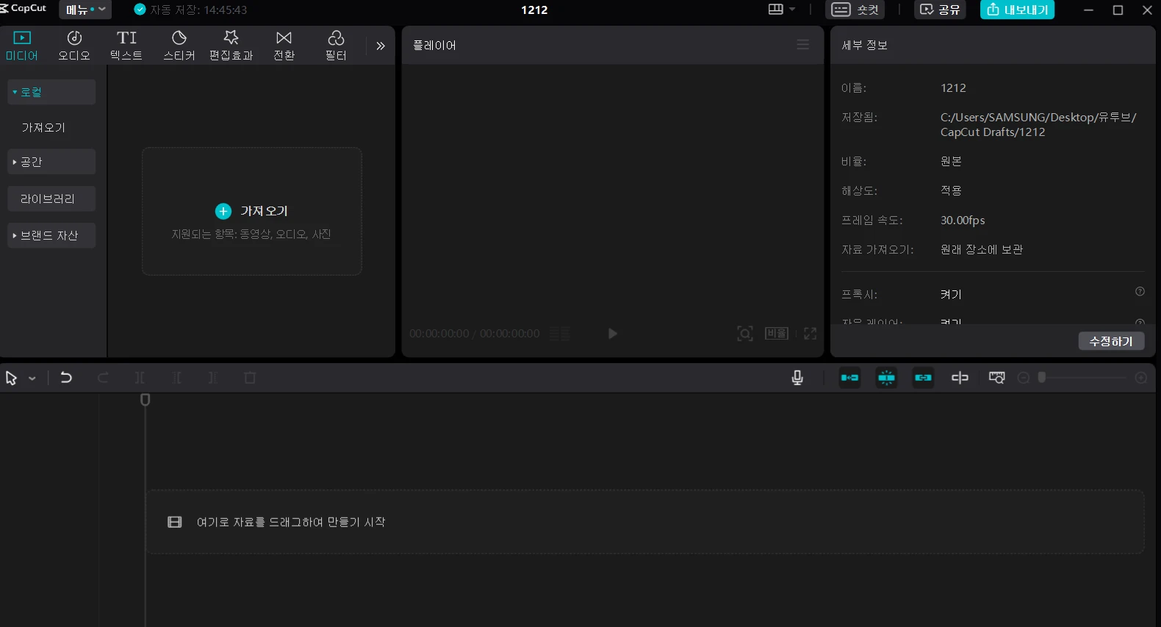Toggle the main track magnet
This screenshot has width=1161, height=627.
[x=849, y=378]
